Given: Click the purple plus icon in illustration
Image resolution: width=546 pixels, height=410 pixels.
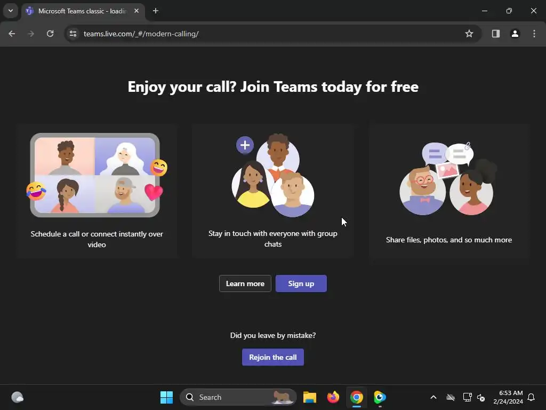Looking at the screenshot, I should coord(245,145).
